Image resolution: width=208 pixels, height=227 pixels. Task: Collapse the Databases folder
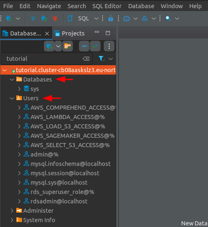pyautogui.click(x=12, y=79)
